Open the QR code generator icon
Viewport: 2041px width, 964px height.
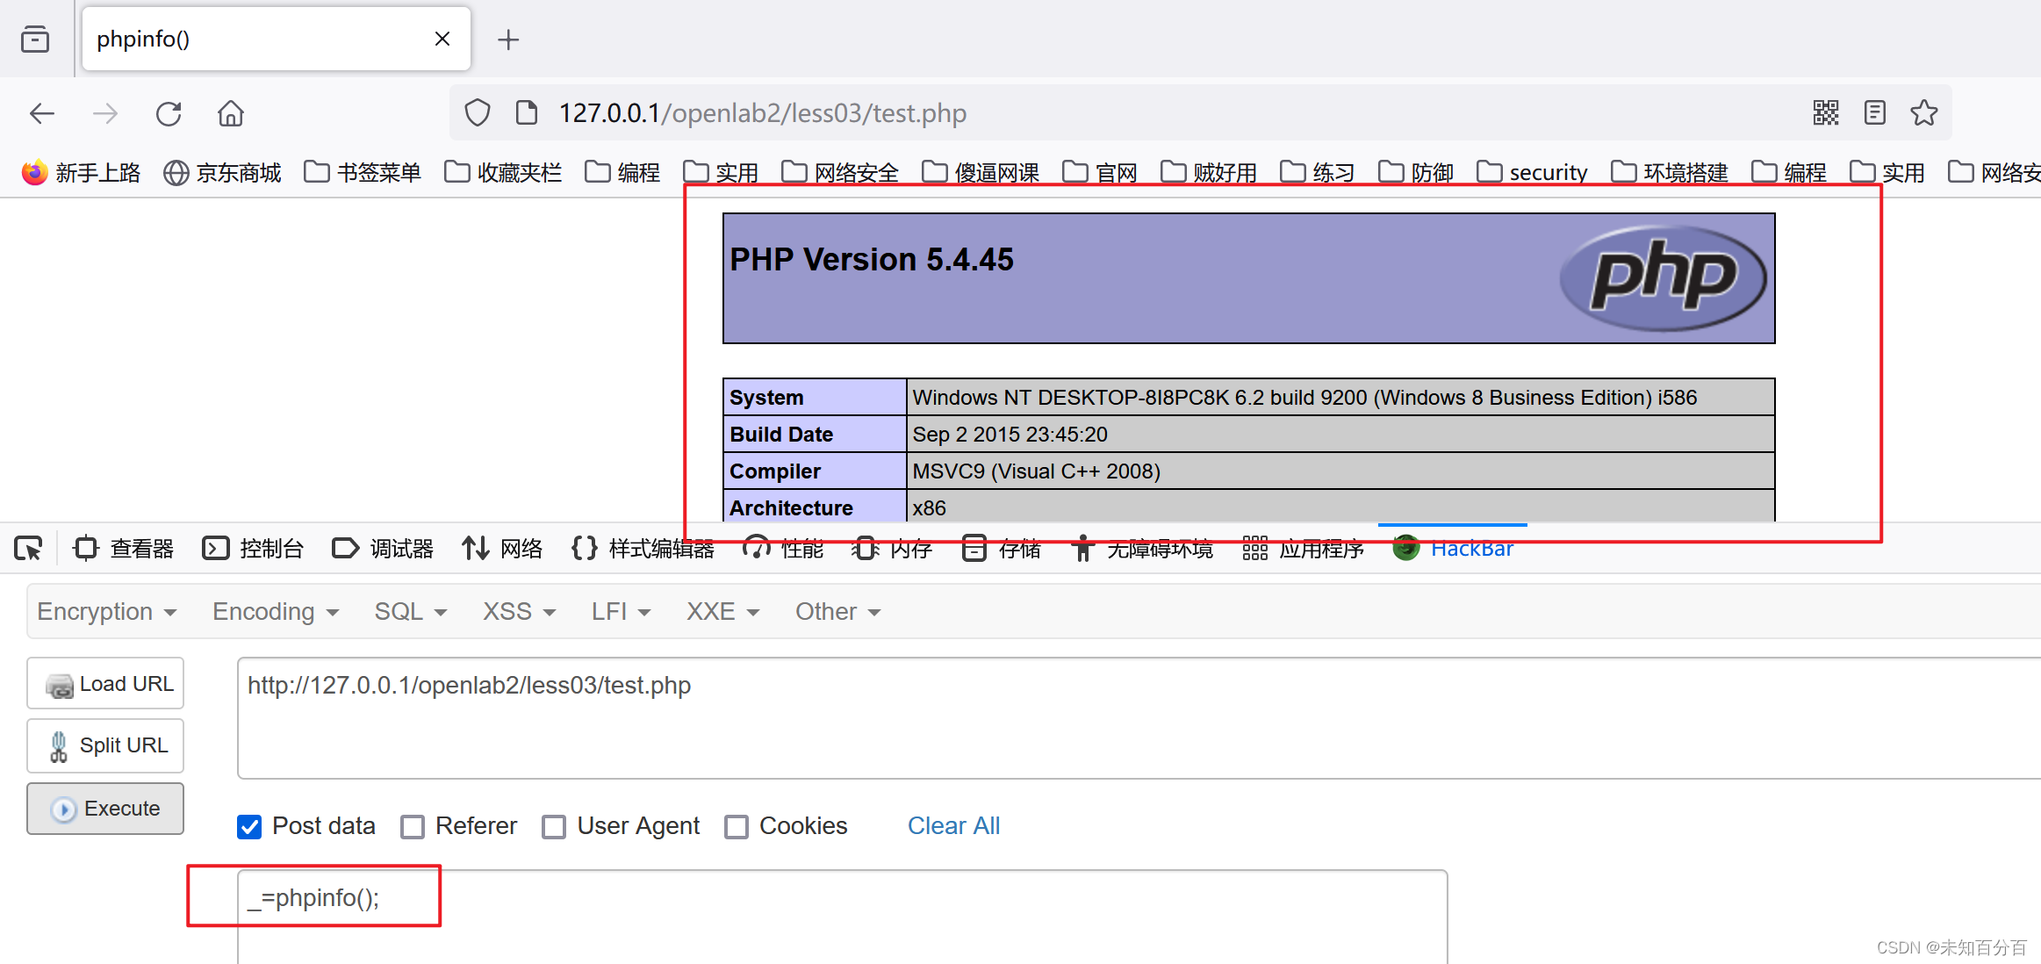[x=1826, y=112]
